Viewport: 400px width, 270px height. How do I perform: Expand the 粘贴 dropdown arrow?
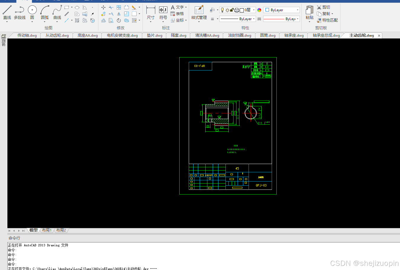click(x=310, y=22)
